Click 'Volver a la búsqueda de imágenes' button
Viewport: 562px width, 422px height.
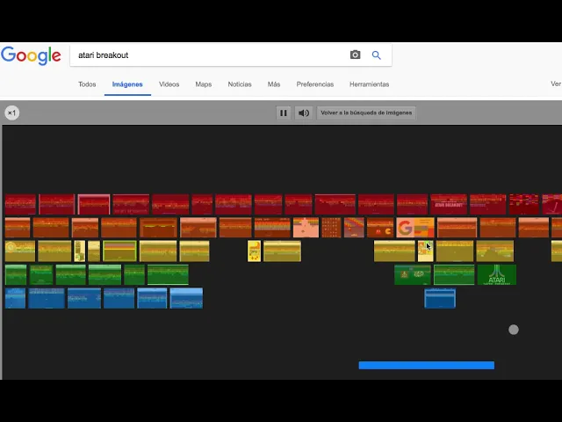366,113
